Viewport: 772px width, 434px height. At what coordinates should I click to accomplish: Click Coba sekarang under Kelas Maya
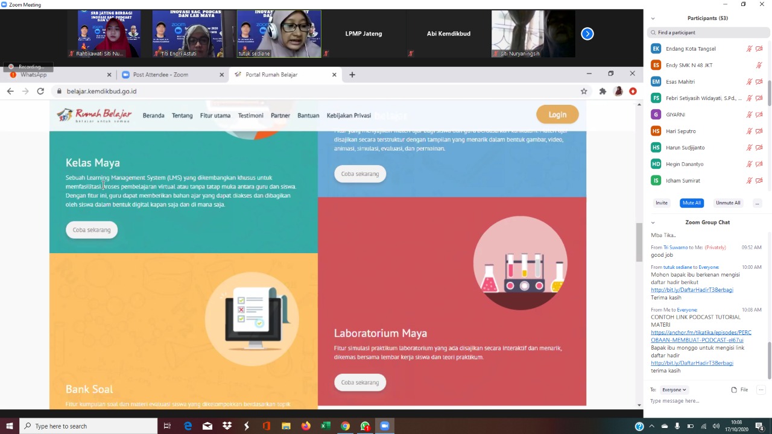click(92, 230)
